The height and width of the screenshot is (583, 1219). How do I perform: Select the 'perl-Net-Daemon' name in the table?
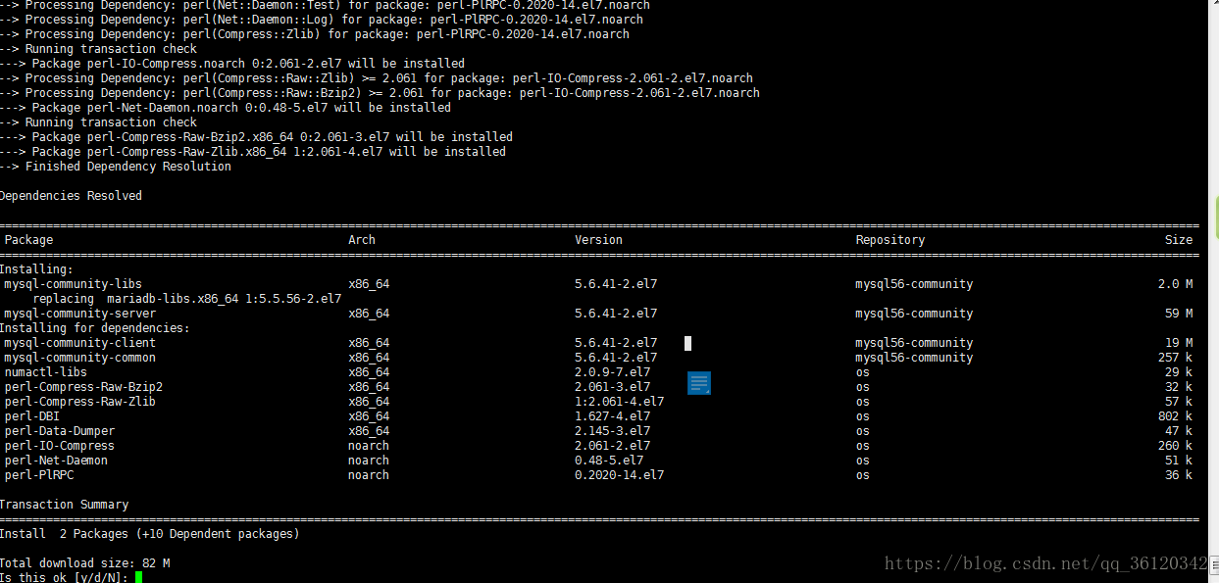pos(56,461)
